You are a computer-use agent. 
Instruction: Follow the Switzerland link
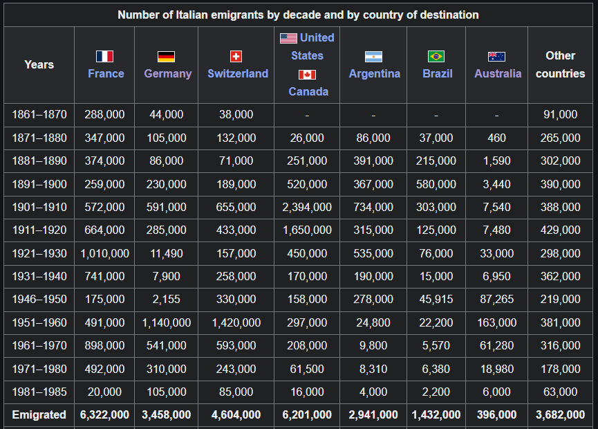pos(237,73)
